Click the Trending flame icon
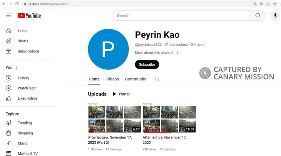 click(x=8, y=123)
